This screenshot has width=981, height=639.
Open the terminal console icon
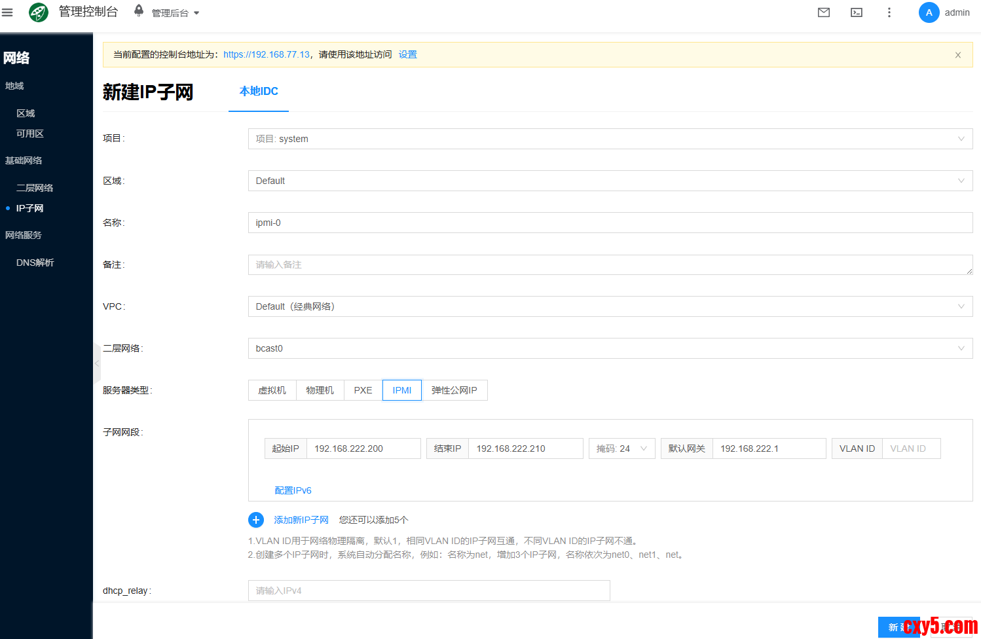857,12
